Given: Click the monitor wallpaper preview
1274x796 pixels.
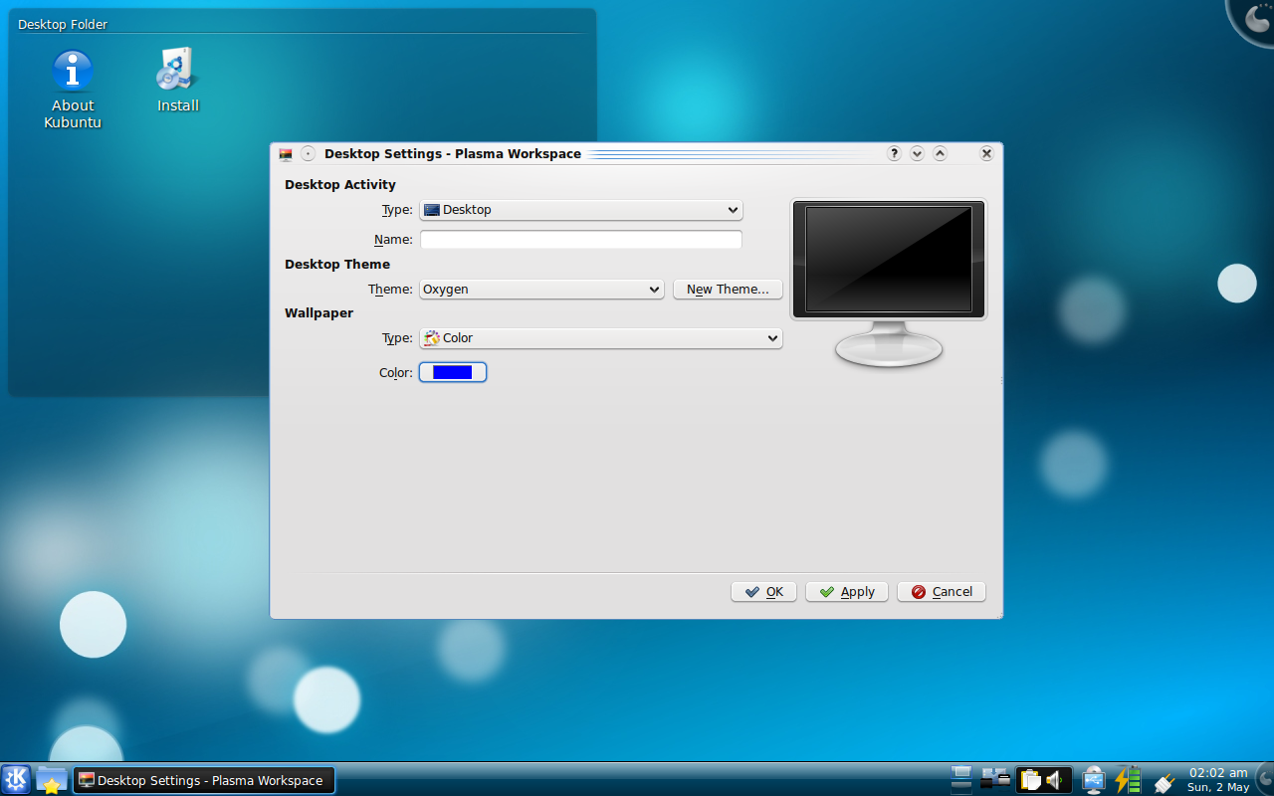Looking at the screenshot, I should (x=889, y=260).
